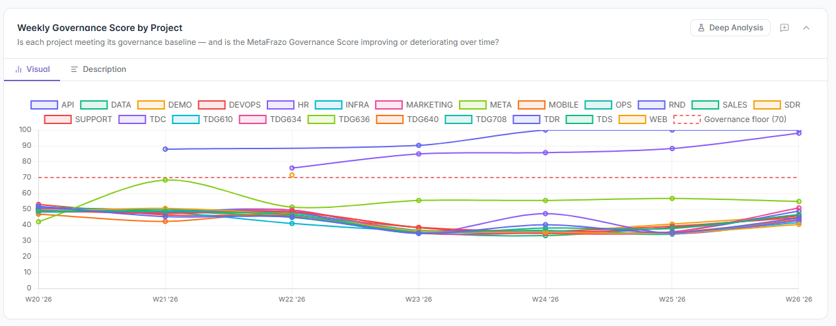This screenshot has height=326, width=836.
Task: Toggle Governance floor (70) legend entry
Action: pyautogui.click(x=730, y=119)
